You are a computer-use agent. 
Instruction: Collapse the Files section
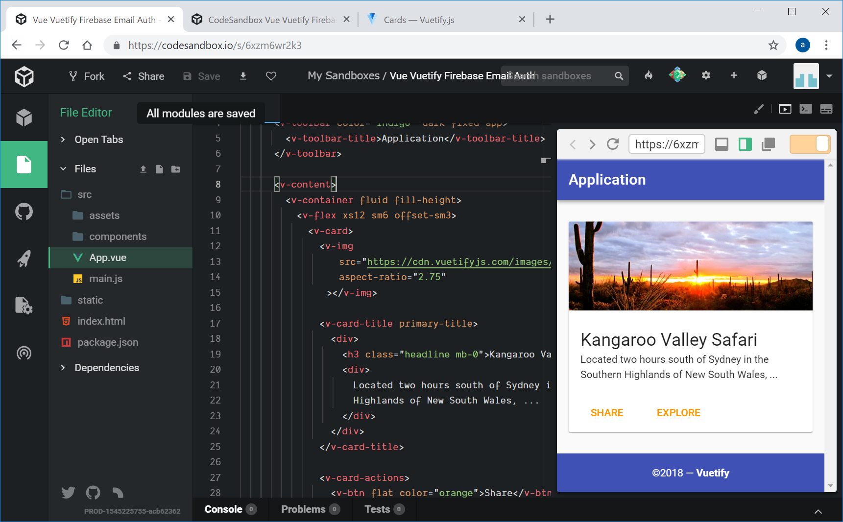pyautogui.click(x=85, y=169)
